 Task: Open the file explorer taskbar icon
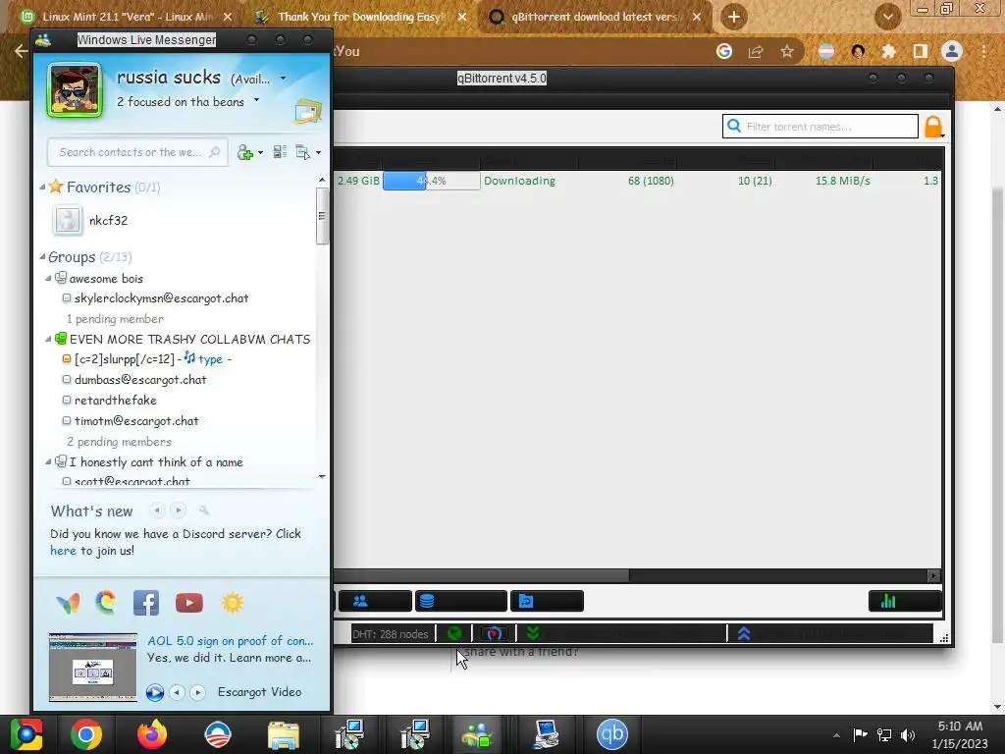(x=283, y=734)
